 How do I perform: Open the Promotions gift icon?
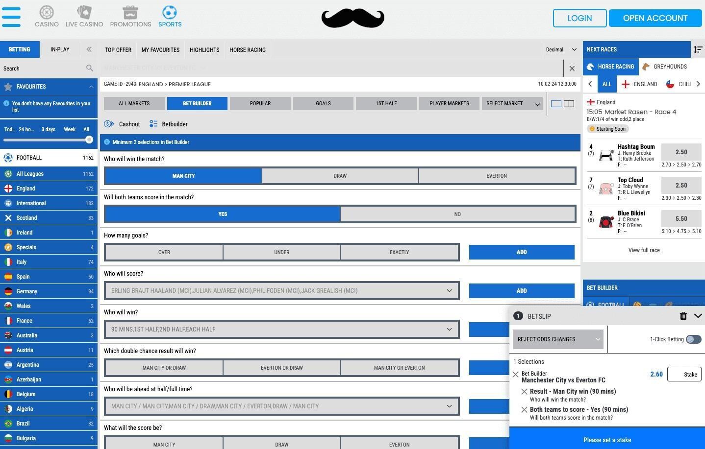130,12
